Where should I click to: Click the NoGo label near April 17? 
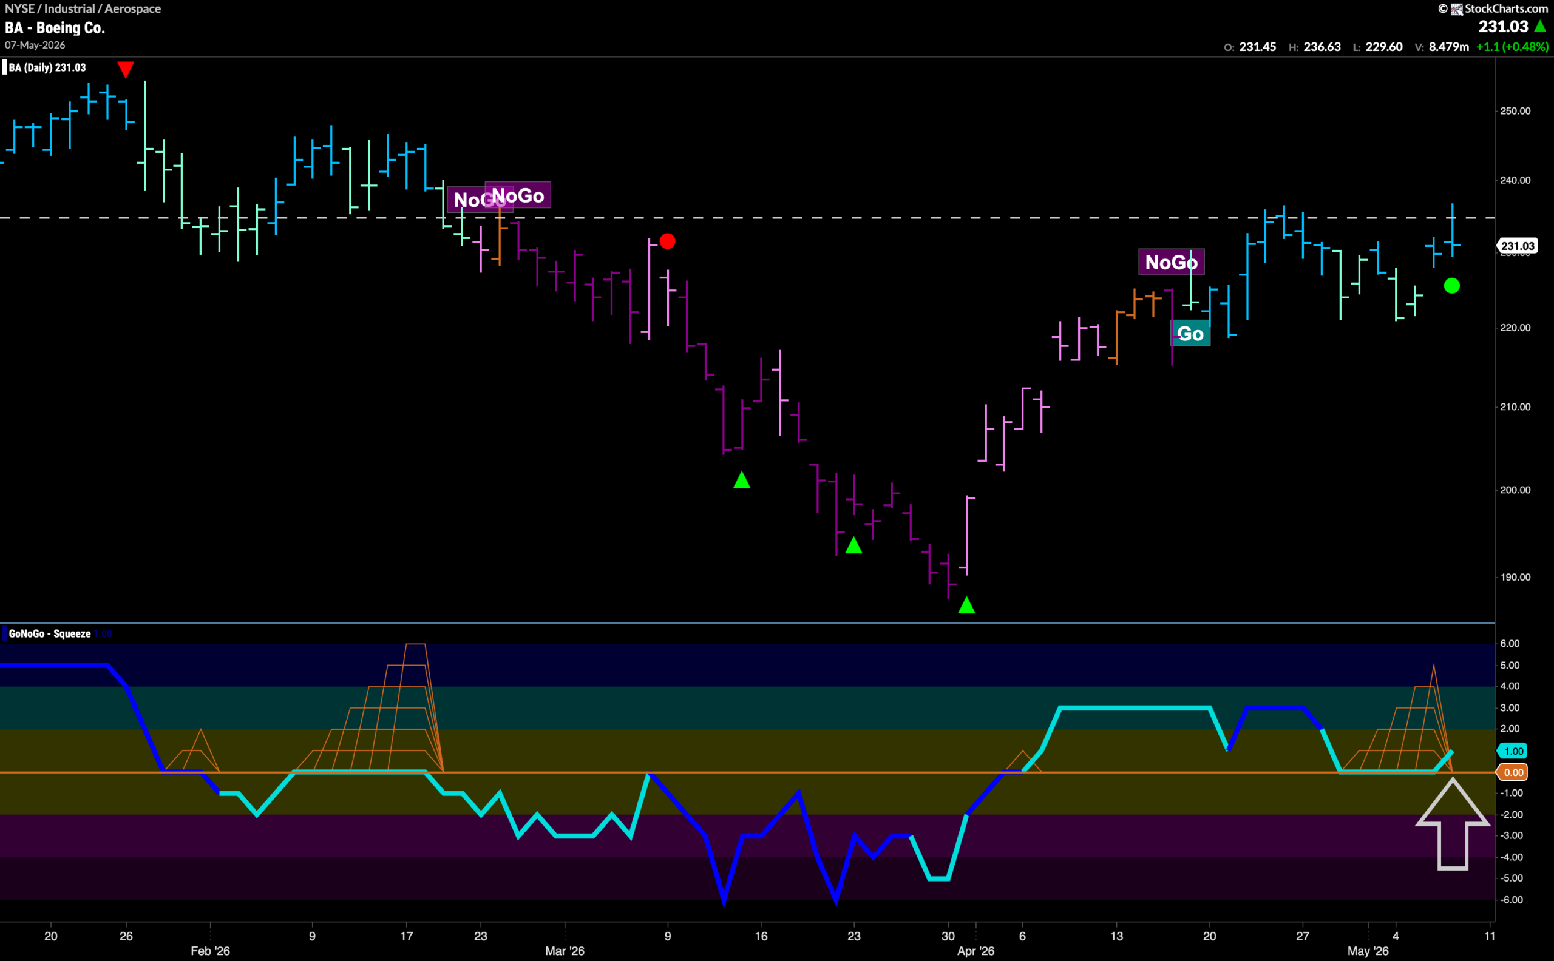point(1171,262)
